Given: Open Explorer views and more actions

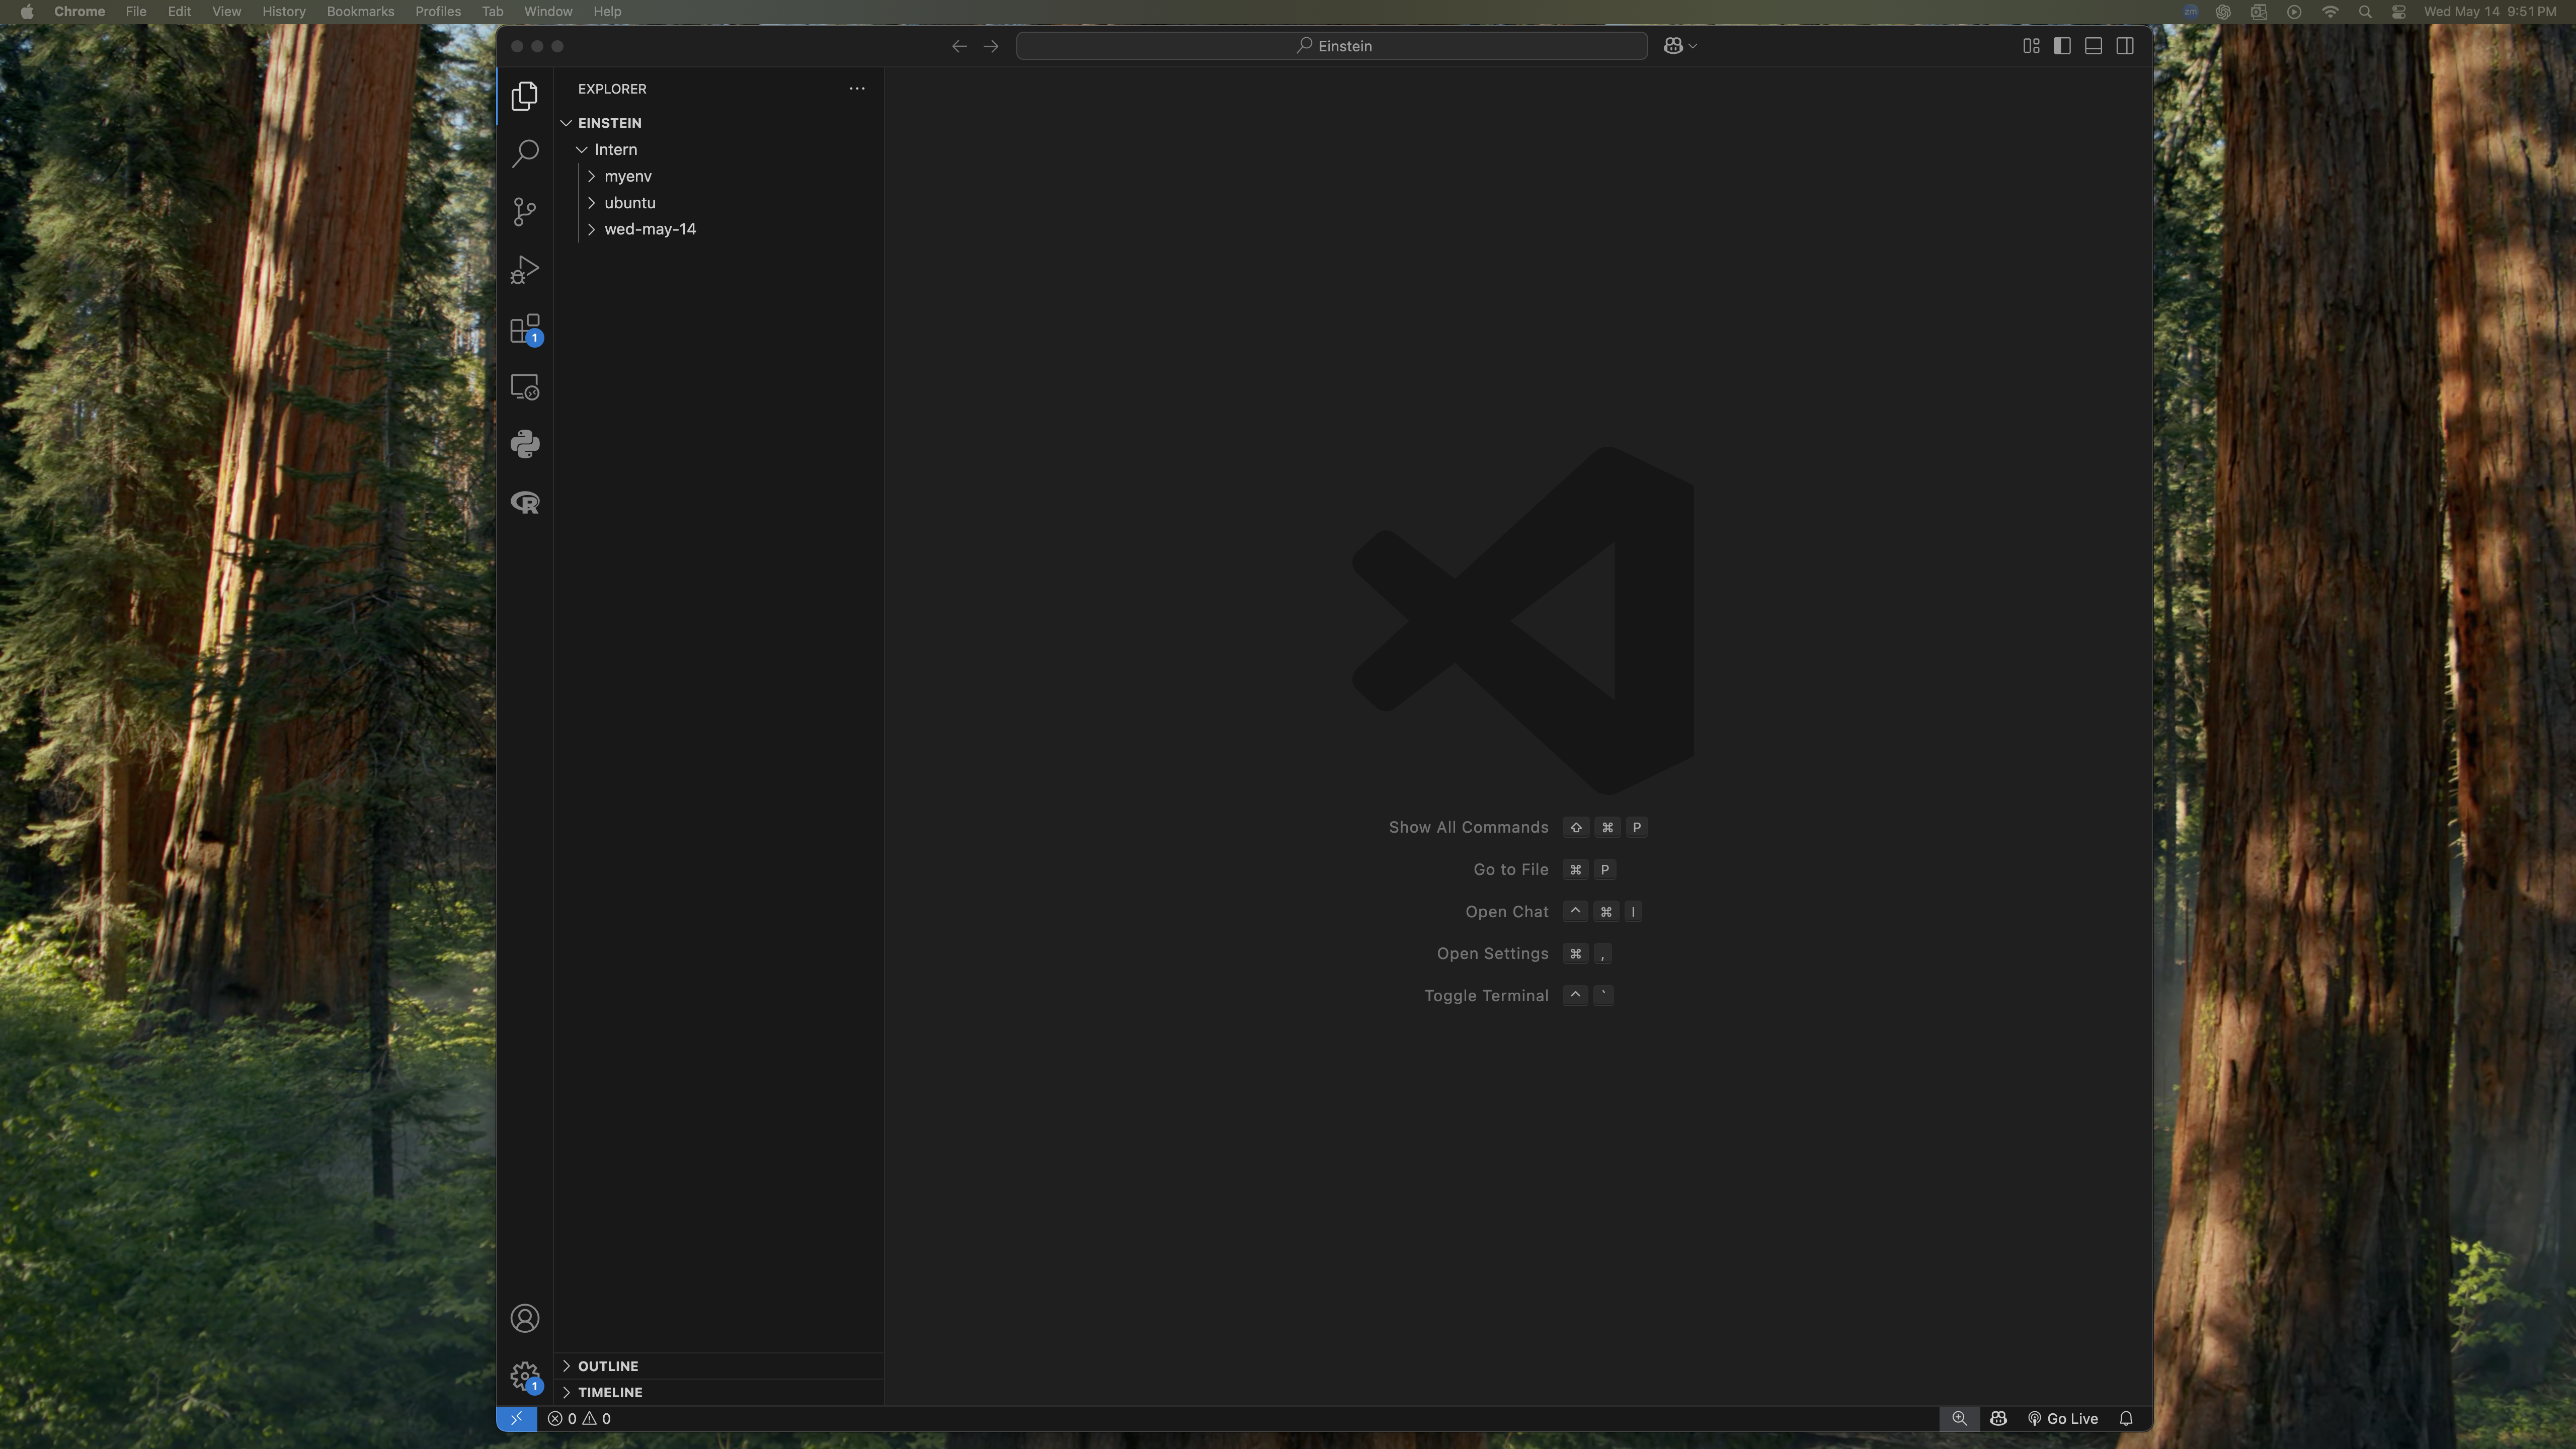Looking at the screenshot, I should 857,88.
